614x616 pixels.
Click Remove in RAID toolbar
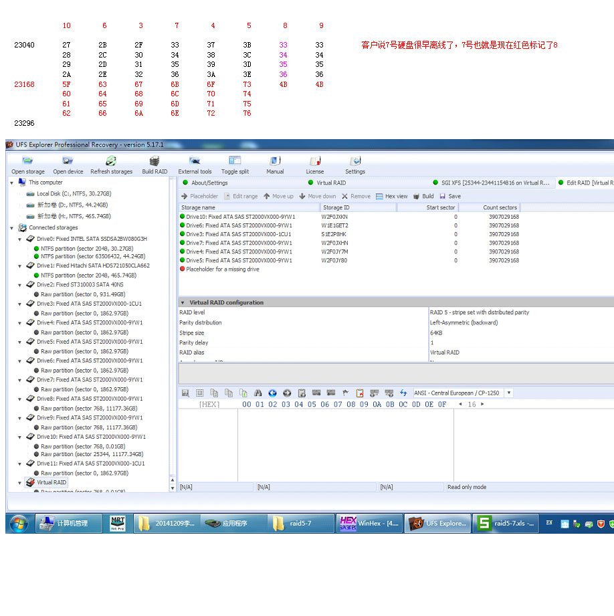pyautogui.click(x=356, y=196)
